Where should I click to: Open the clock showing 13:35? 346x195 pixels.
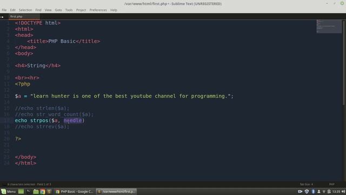pos(336,191)
